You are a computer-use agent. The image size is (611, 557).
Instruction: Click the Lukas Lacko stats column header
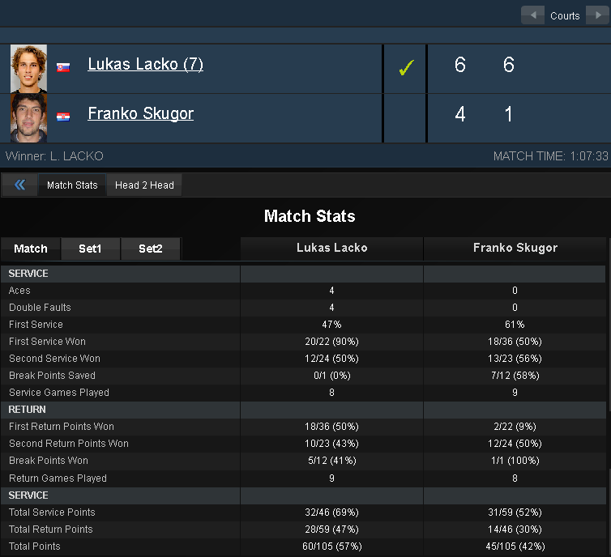(x=332, y=248)
